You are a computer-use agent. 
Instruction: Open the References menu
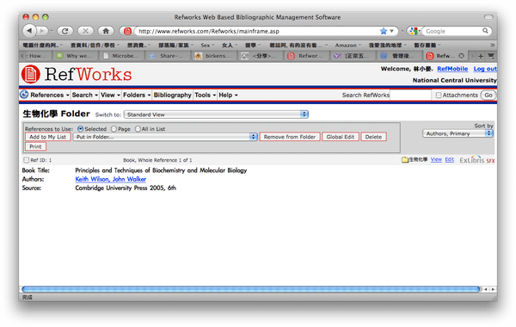(x=50, y=95)
